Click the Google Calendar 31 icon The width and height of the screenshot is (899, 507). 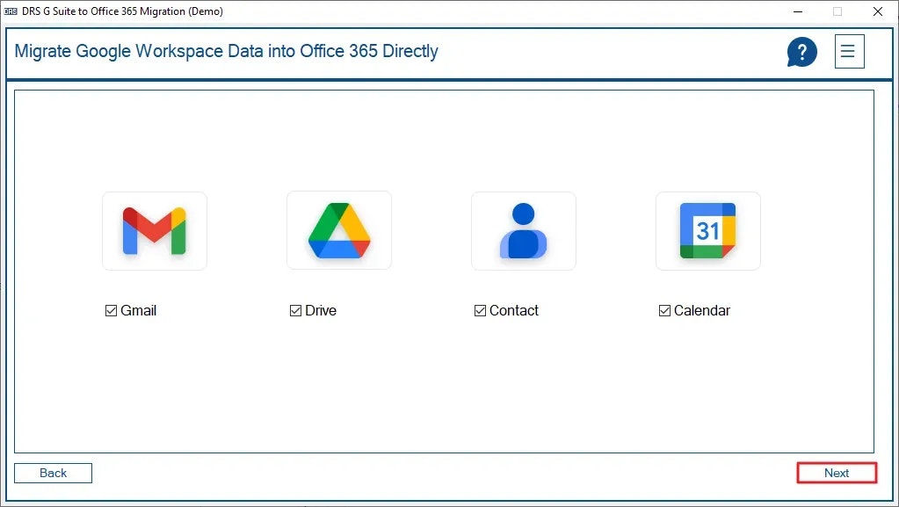708,230
